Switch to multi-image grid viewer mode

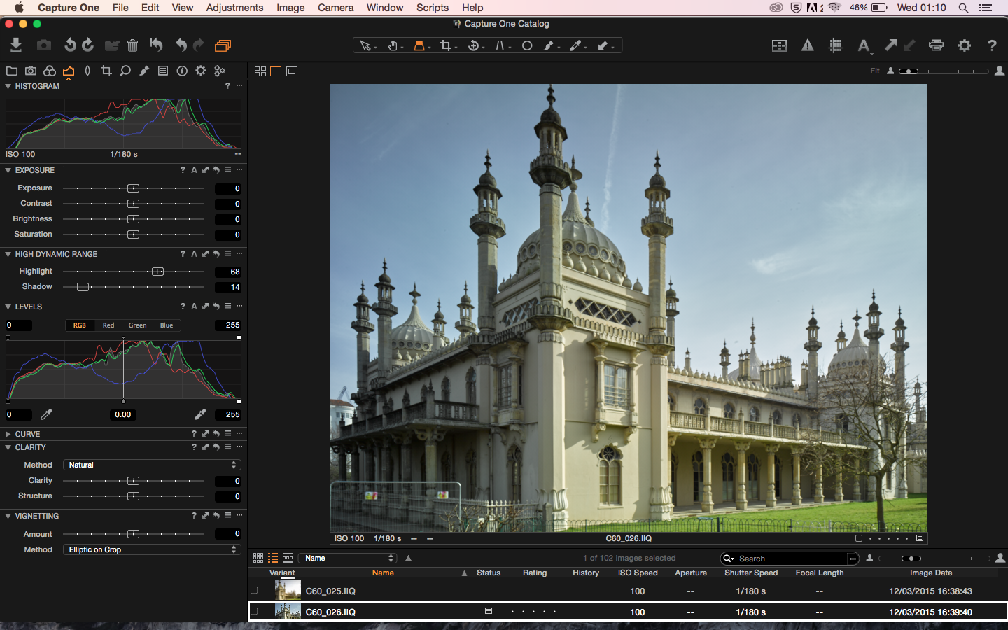tap(260, 71)
